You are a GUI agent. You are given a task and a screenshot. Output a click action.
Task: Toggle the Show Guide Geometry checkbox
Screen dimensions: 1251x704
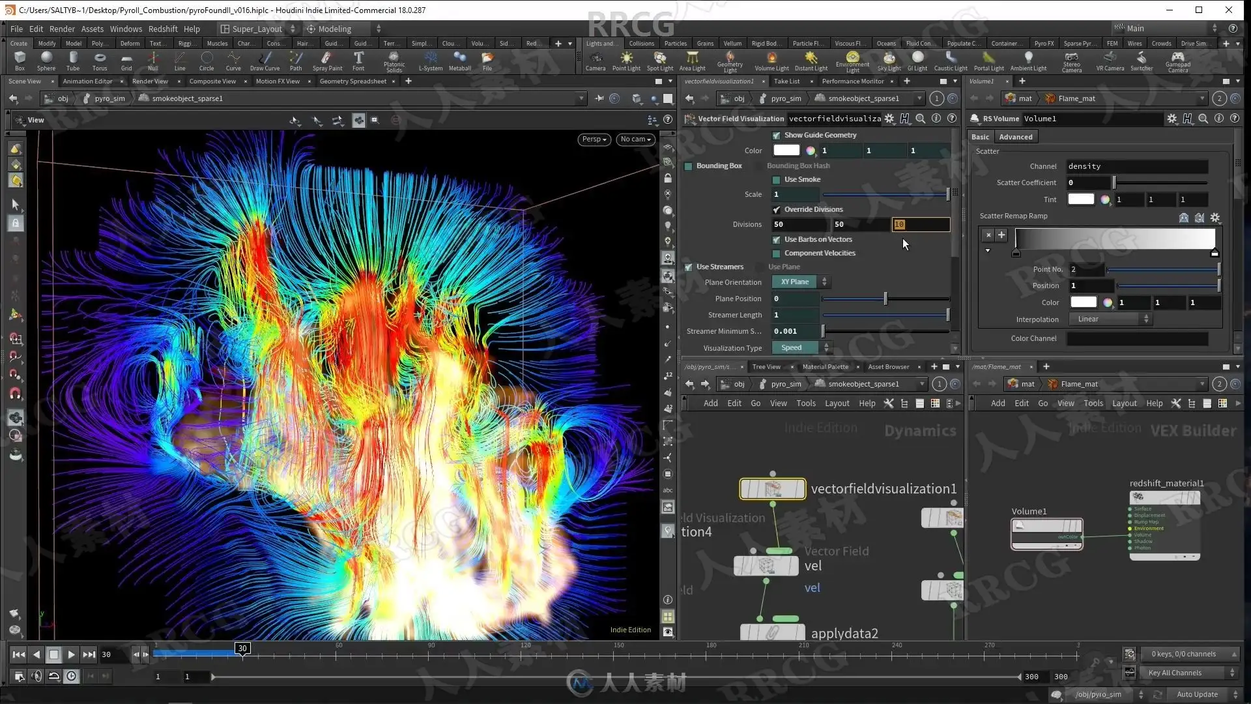coord(776,136)
